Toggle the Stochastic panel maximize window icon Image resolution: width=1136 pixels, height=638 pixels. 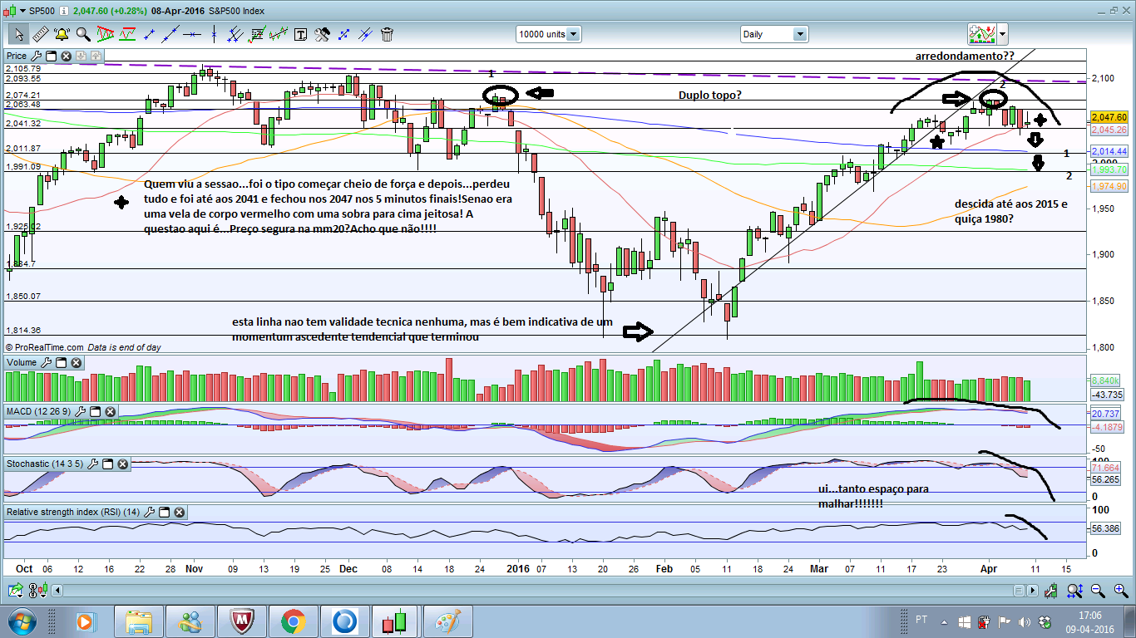(x=107, y=464)
